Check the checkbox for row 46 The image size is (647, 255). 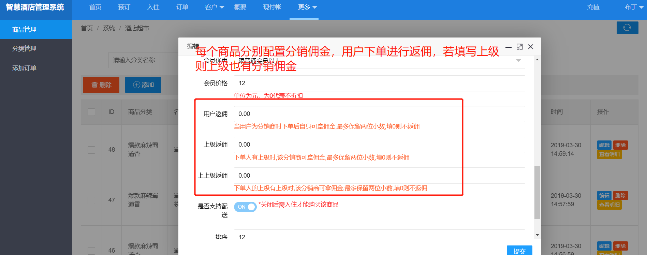(x=91, y=251)
